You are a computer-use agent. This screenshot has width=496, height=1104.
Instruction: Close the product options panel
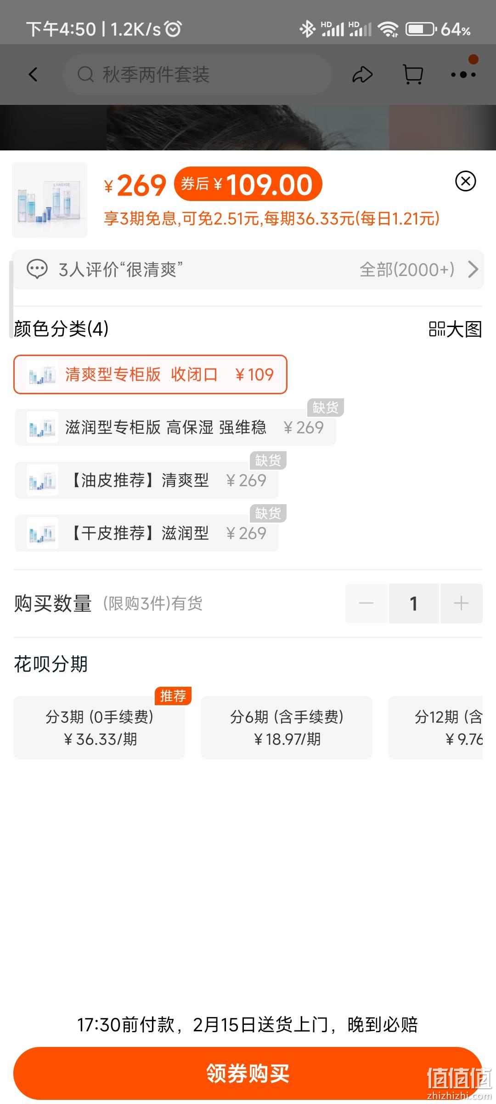pos(465,181)
